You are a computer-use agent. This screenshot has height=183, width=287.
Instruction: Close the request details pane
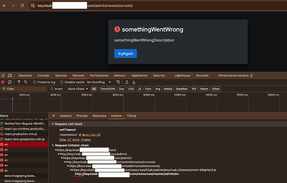point(53,116)
